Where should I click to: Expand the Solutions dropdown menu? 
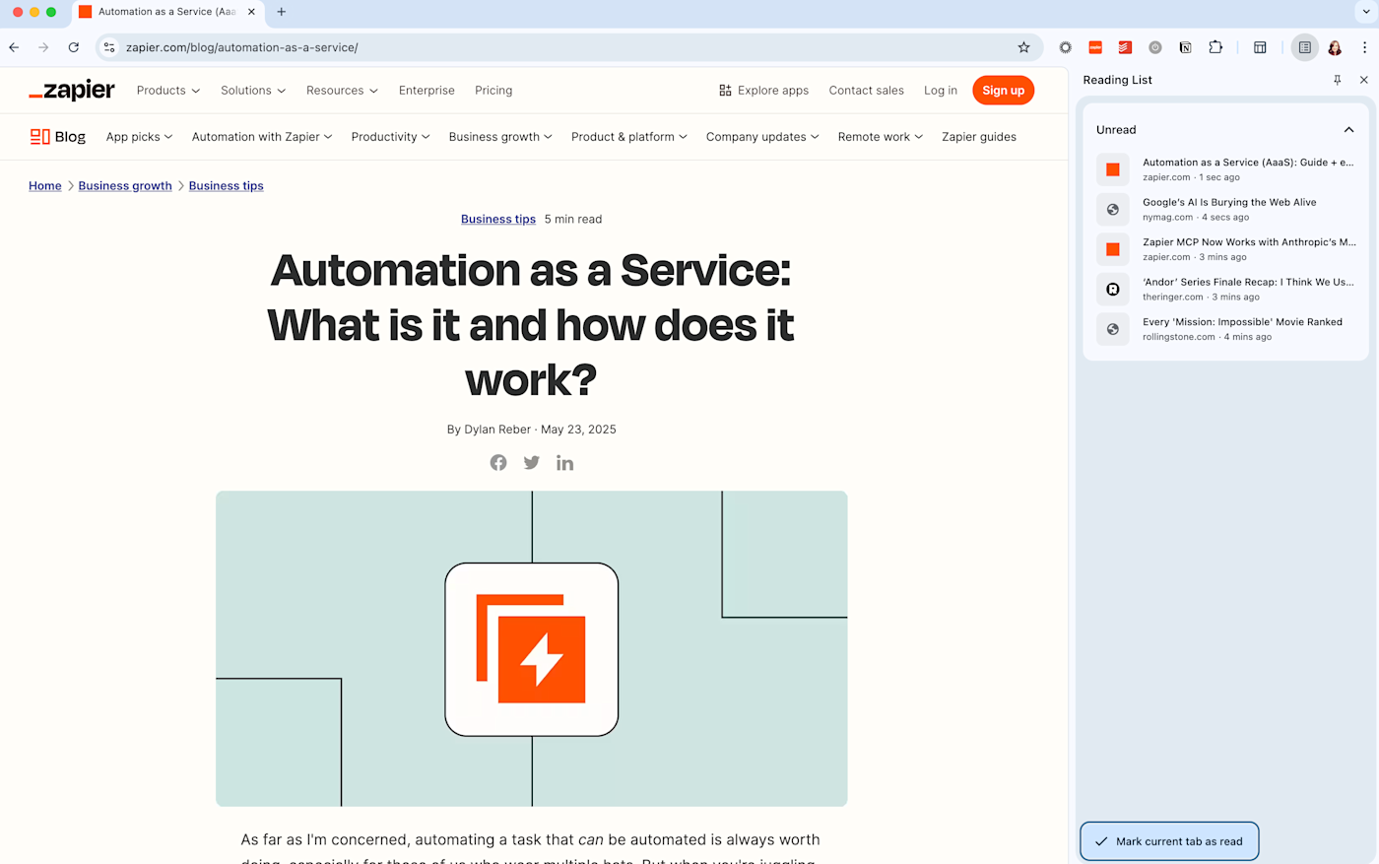253,90
